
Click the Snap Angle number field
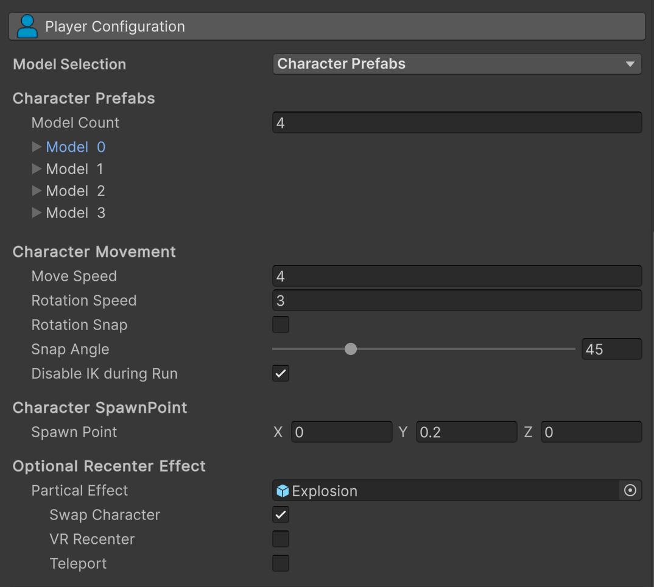[x=611, y=349]
